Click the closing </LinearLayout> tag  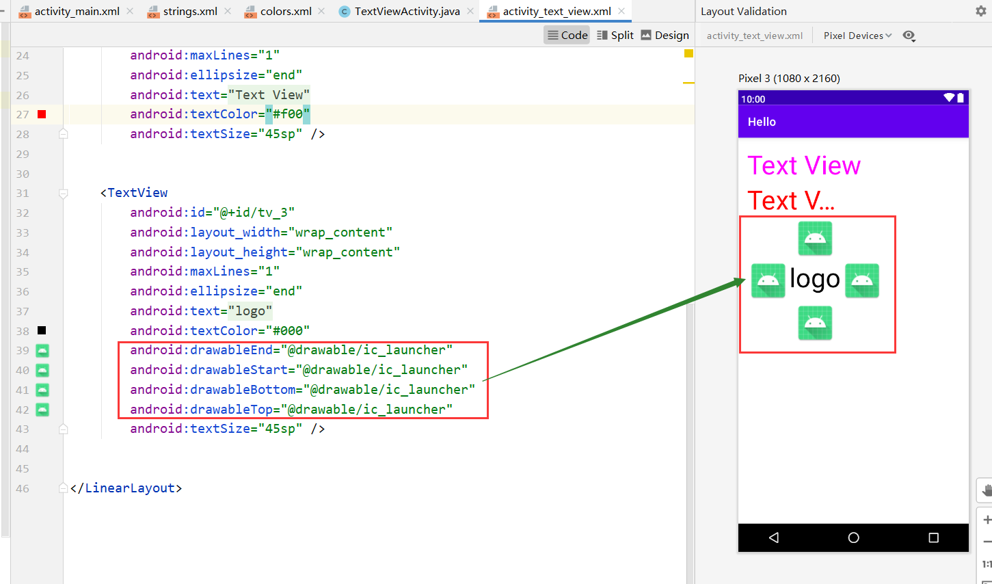click(126, 488)
